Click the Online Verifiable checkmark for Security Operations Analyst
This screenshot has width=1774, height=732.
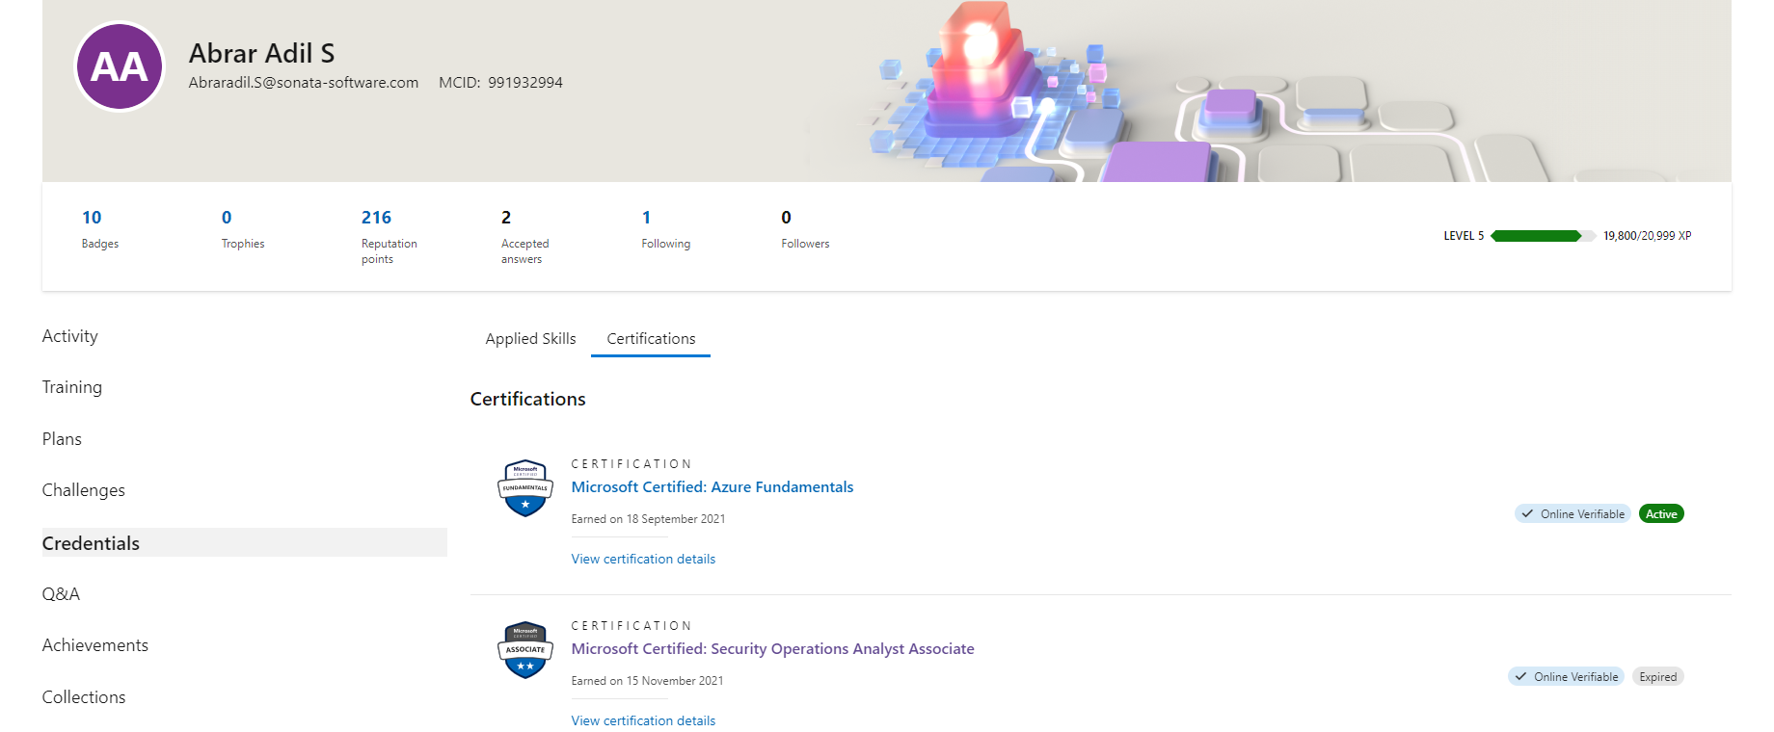tap(1520, 677)
